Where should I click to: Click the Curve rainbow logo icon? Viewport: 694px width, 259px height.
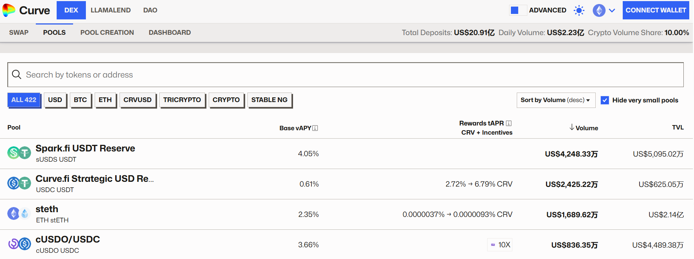click(9, 10)
